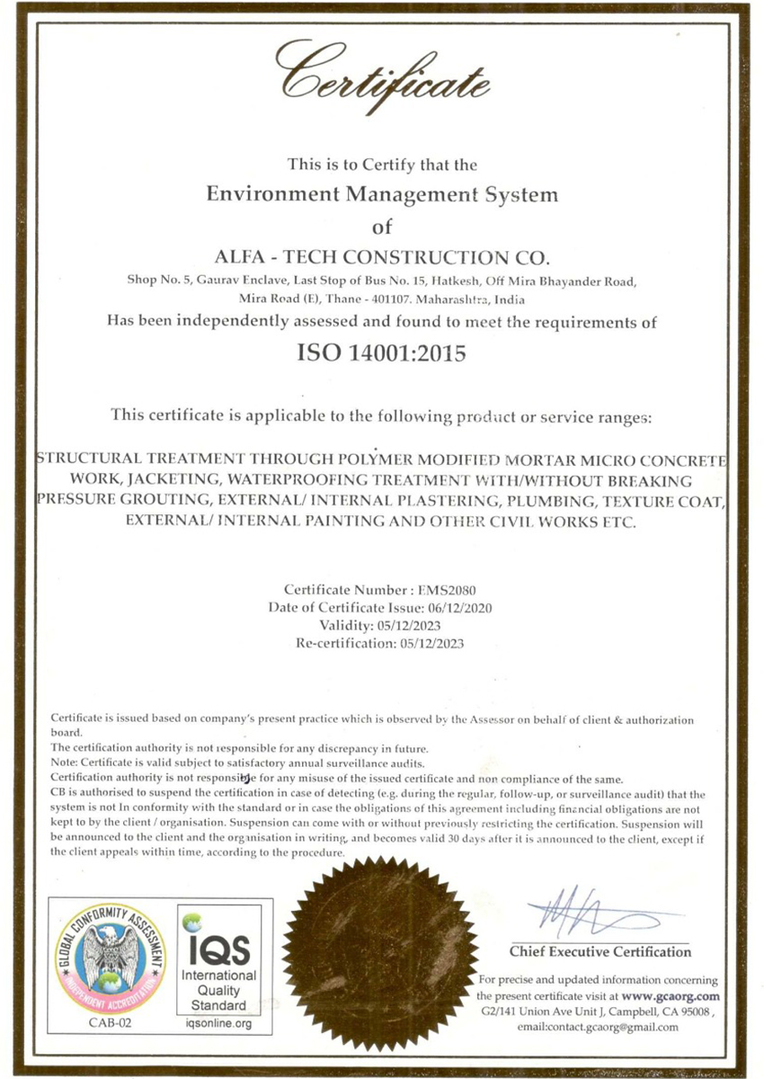This screenshot has height=1079, width=764.
Task: Click the "ISO 14001:2015" standard text
Action: [382, 353]
